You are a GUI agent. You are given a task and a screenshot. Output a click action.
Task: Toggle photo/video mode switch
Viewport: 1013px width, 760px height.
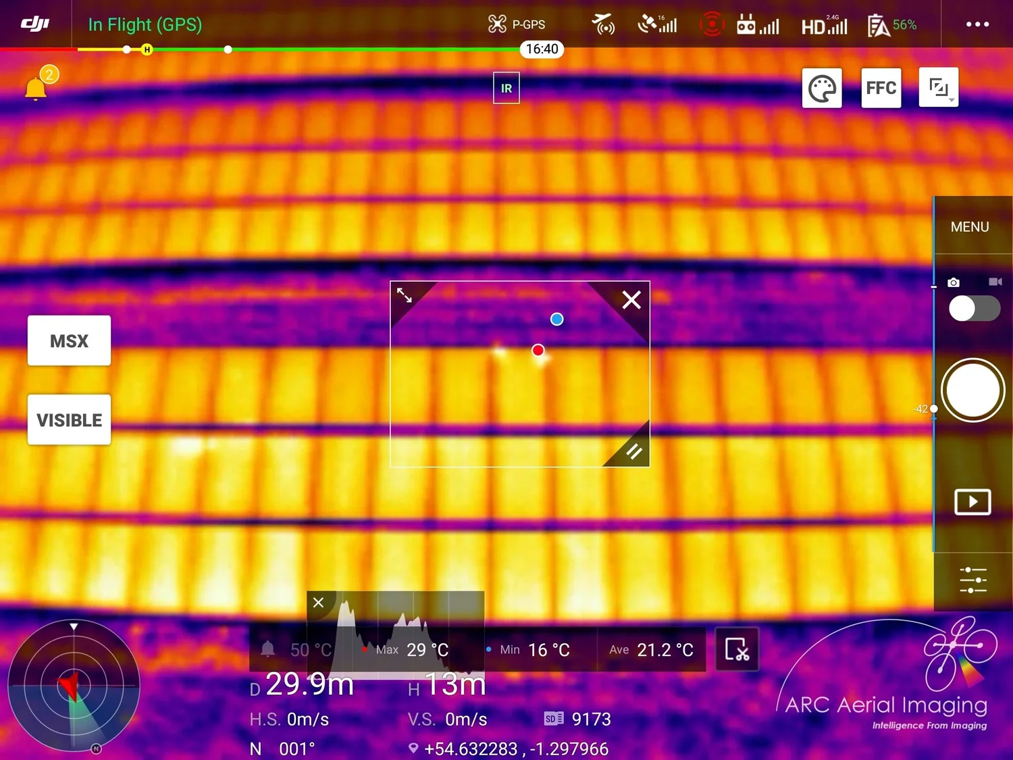click(975, 309)
